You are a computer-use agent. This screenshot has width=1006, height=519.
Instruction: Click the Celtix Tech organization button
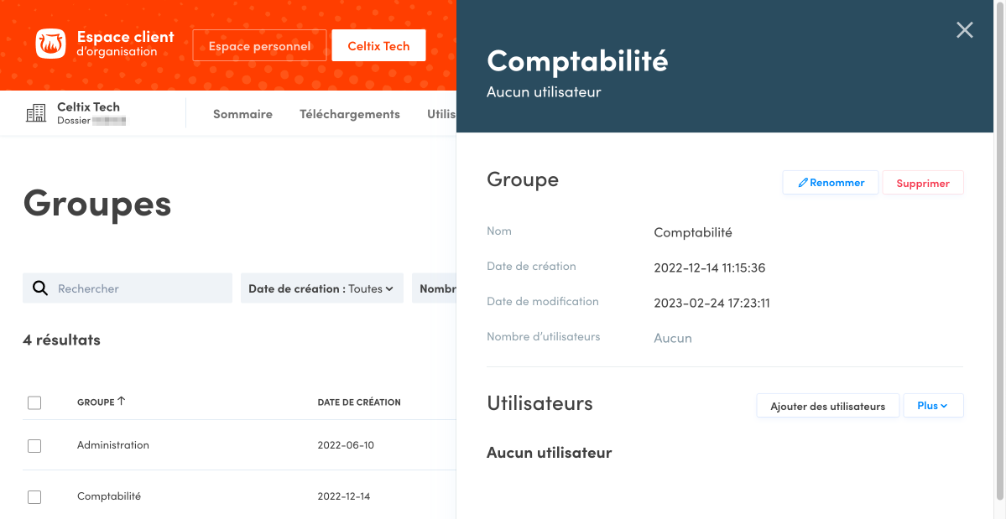[378, 46]
